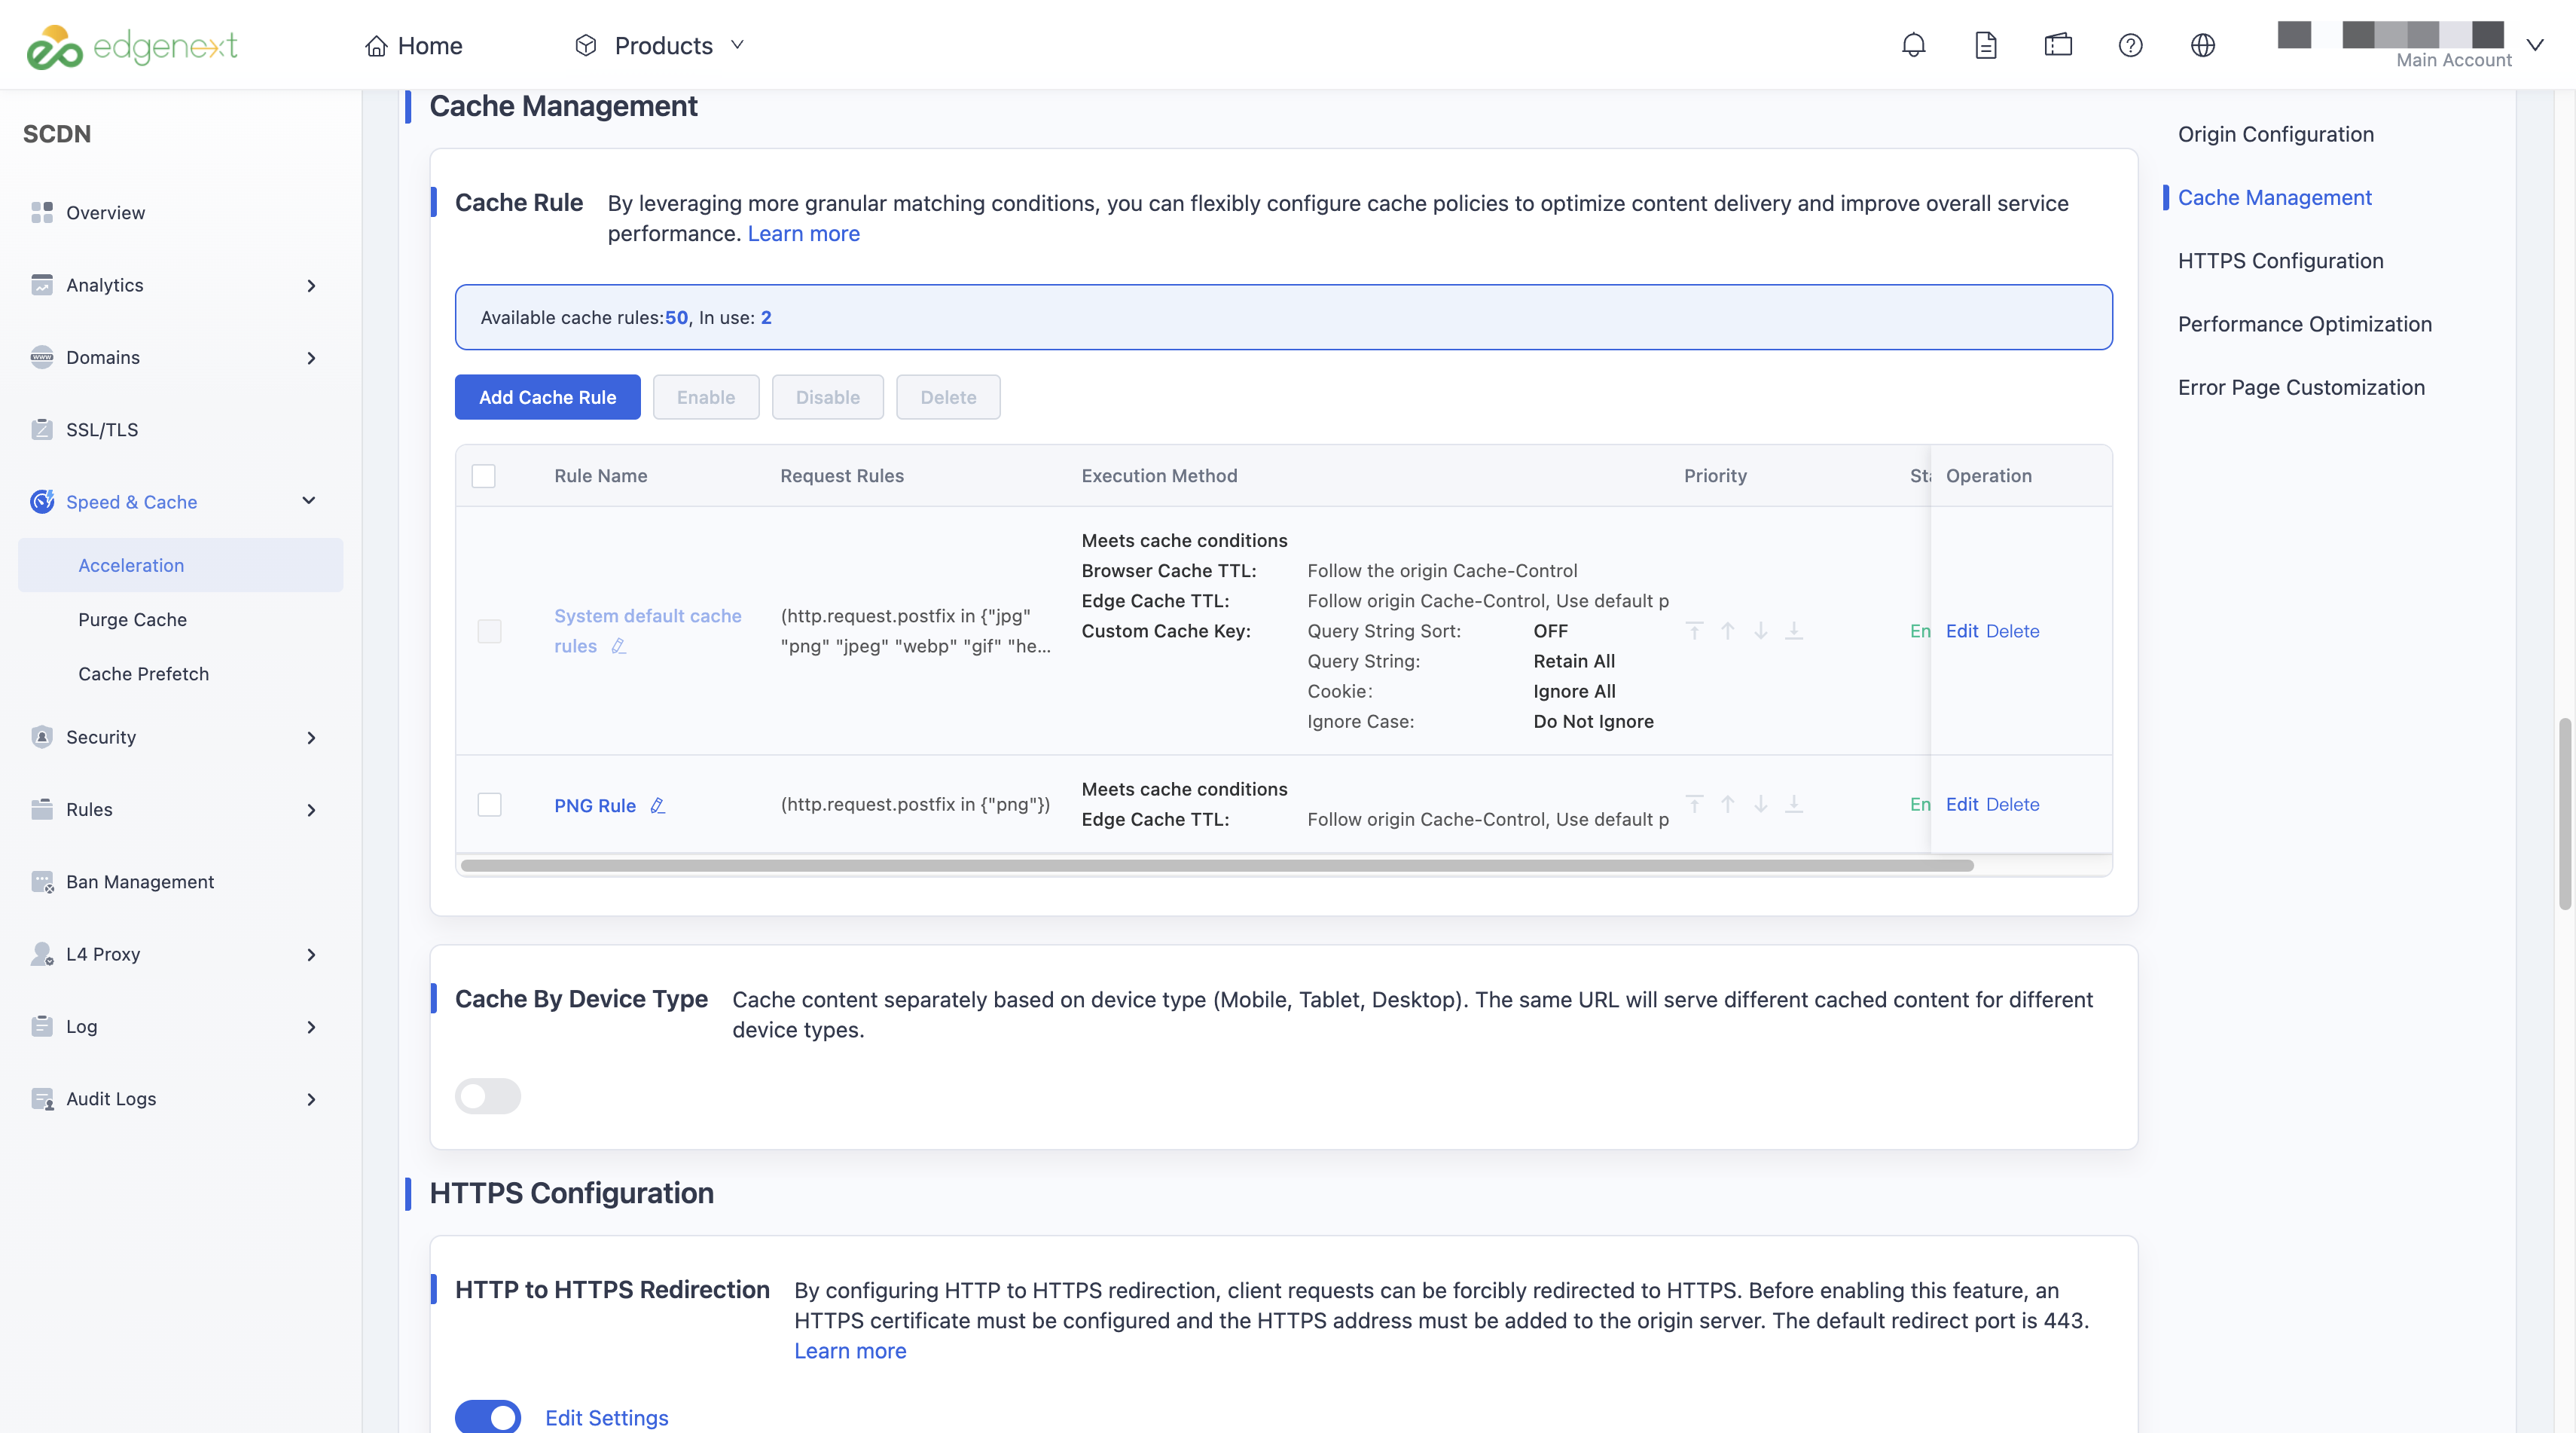This screenshot has width=2576, height=1433.
Task: Click the Add Cache Rule button
Action: (x=547, y=397)
